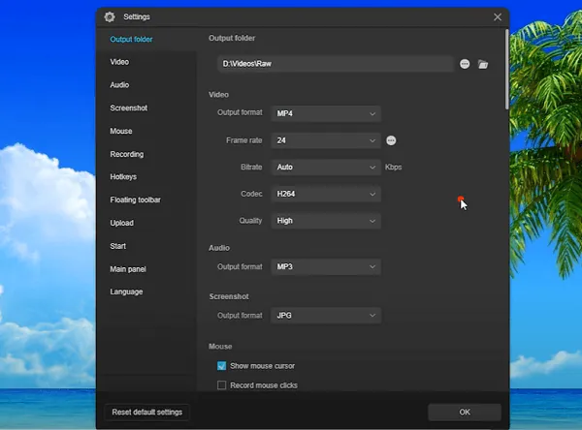Open the Start settings section
The width and height of the screenshot is (582, 430).
pos(118,246)
